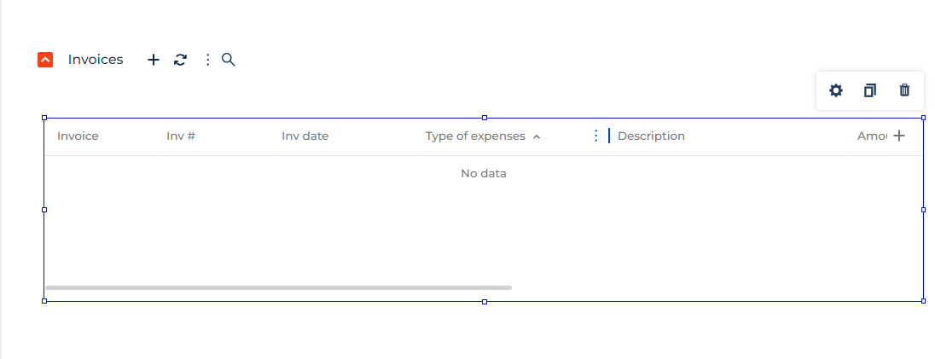Open the Invoices three-dot menu
Viewport: 935px width, 359px height.
207,60
